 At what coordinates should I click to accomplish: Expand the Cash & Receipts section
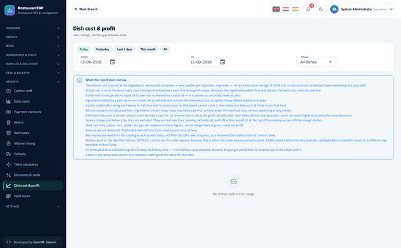coord(33,73)
